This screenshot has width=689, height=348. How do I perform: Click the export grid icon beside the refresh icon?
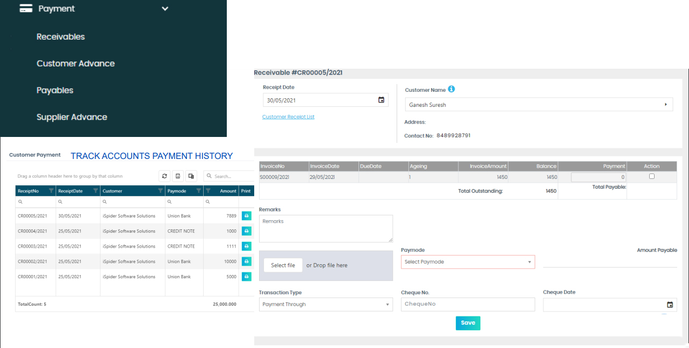pos(178,176)
